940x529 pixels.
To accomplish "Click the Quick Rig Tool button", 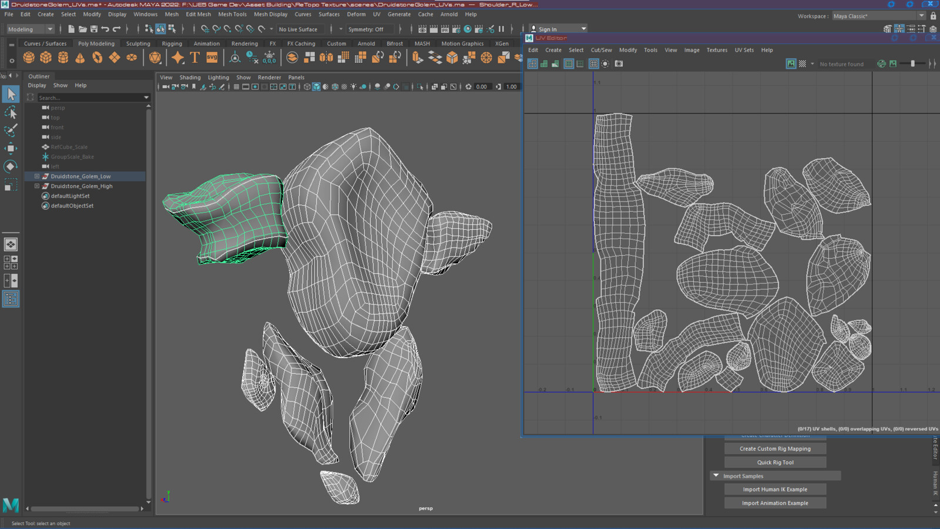I will [x=775, y=463].
